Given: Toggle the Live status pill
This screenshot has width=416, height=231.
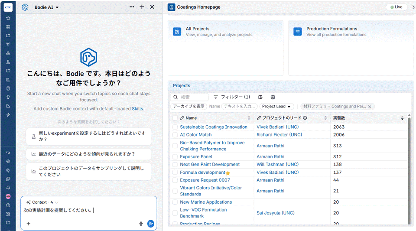Looking at the screenshot, I should (396, 7).
